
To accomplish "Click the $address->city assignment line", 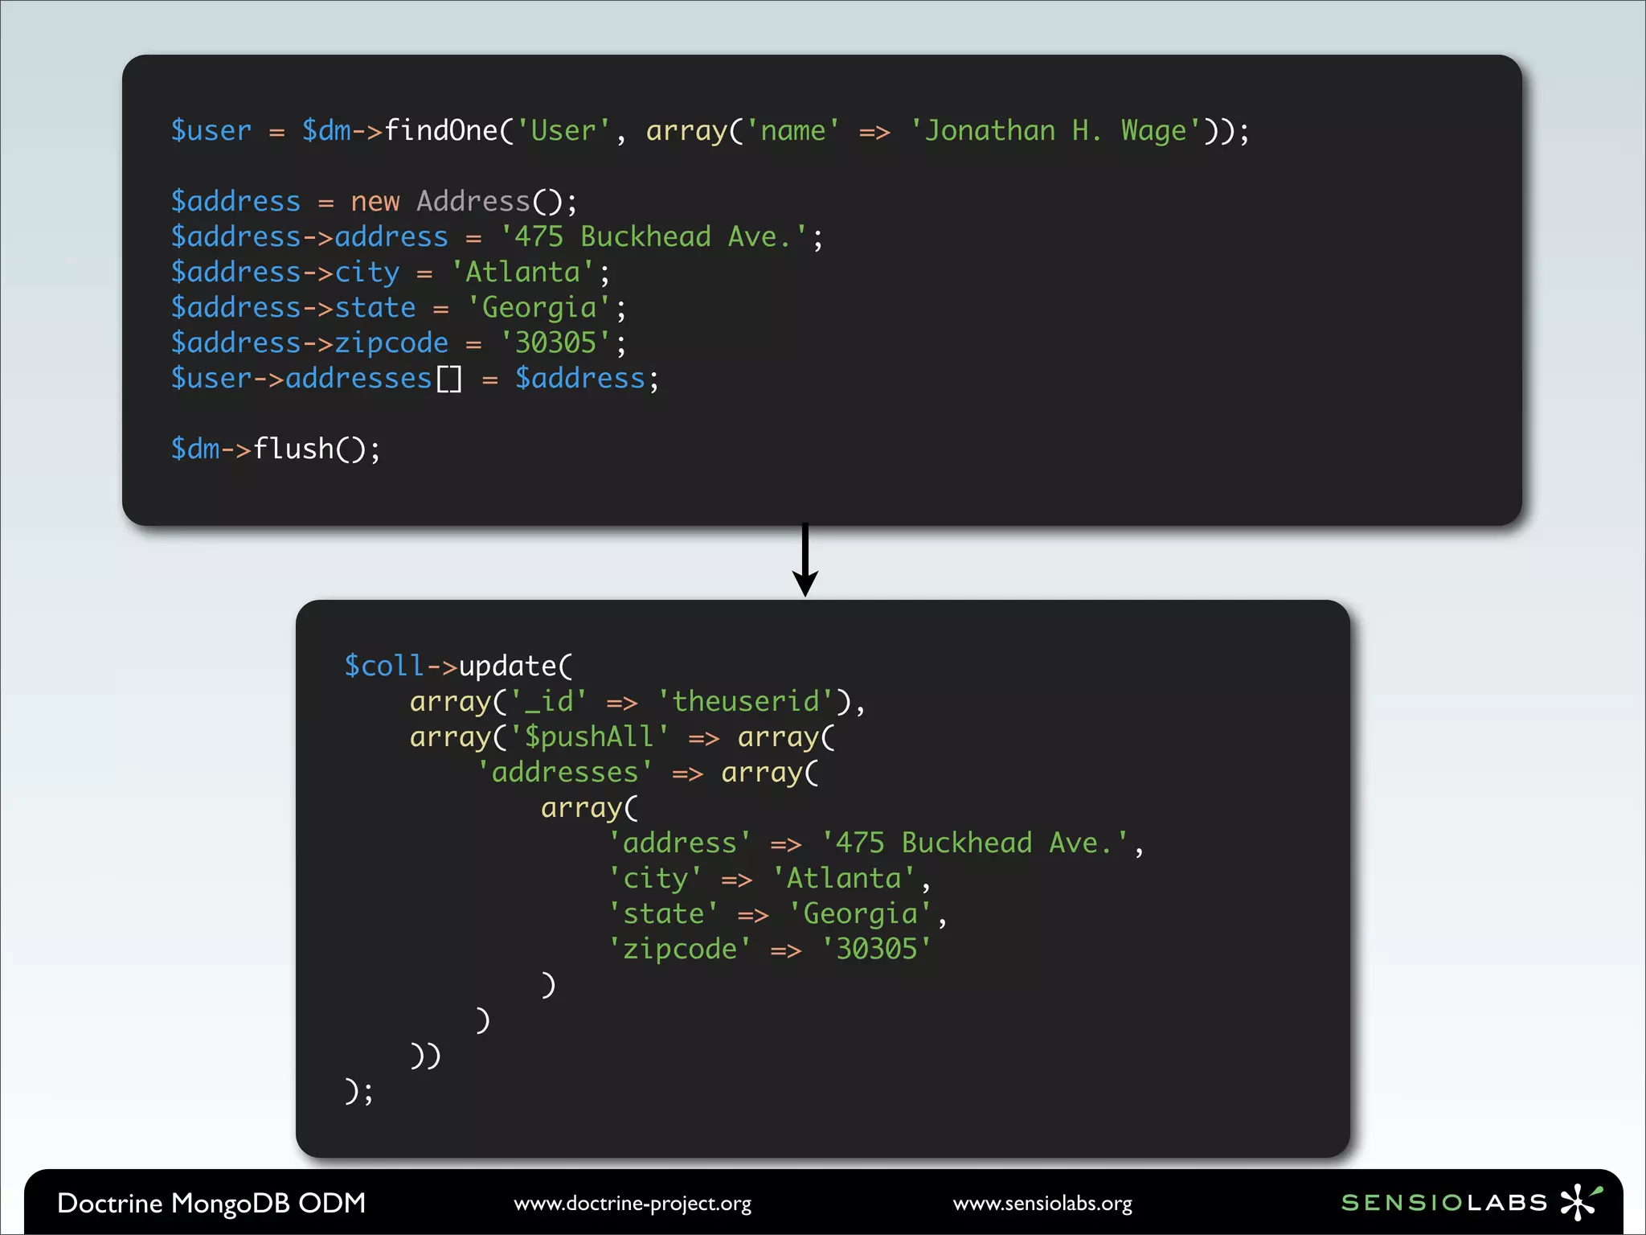I will [x=390, y=272].
